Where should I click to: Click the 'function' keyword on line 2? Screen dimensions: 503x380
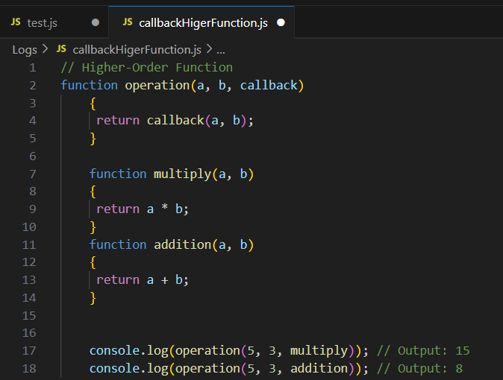click(89, 85)
